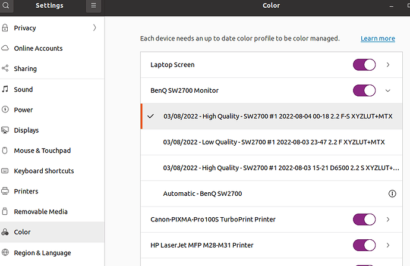Select Automatic - BenQ SW2700 profile
Screen dimensions: 410x266
coord(272,193)
